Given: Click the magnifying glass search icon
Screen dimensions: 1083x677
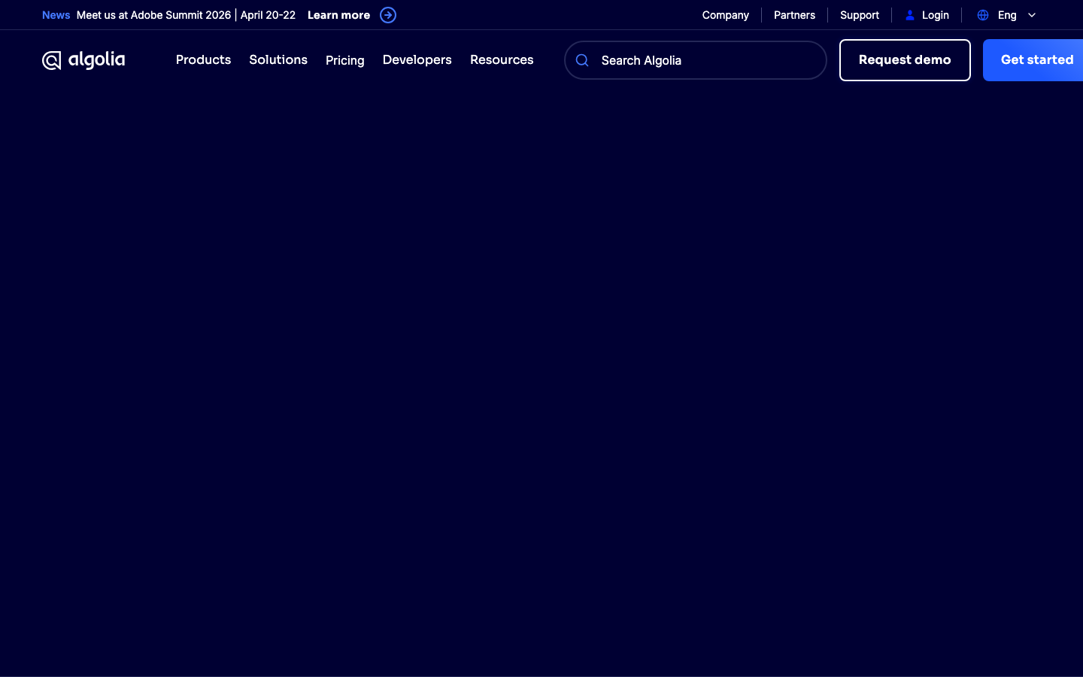Looking at the screenshot, I should click(582, 60).
